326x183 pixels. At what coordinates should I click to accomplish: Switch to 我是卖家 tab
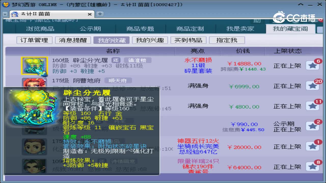[240, 29]
